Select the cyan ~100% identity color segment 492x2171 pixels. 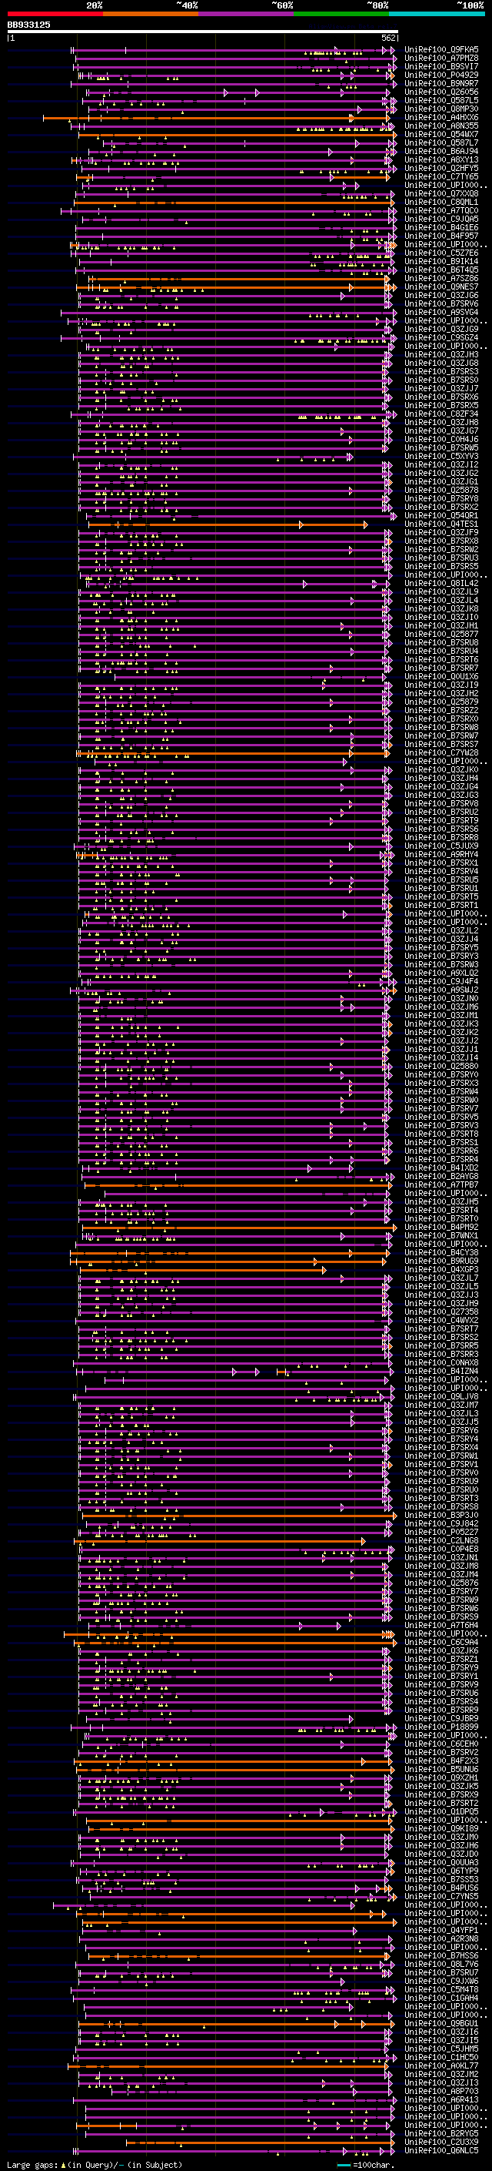pos(437,14)
